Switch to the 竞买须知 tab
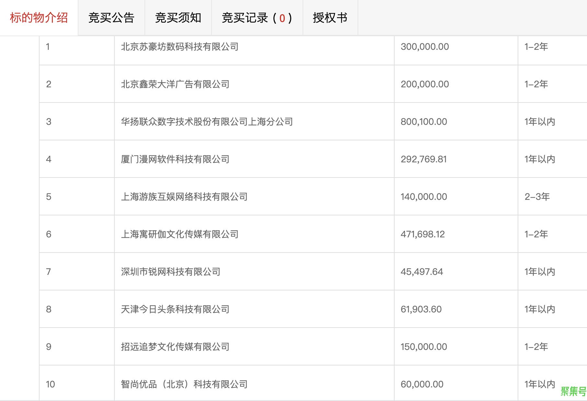Screen dimensions: 587x401 pos(178,18)
